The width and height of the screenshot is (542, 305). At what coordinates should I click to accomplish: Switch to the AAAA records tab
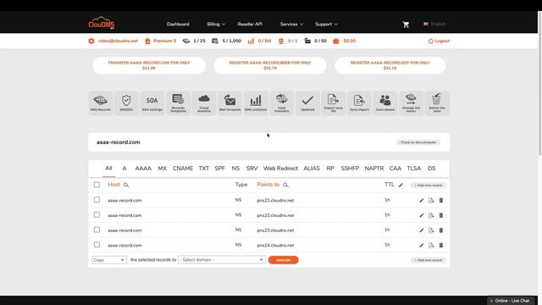(143, 169)
